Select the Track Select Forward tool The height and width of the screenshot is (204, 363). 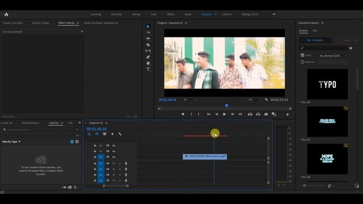pos(148,32)
